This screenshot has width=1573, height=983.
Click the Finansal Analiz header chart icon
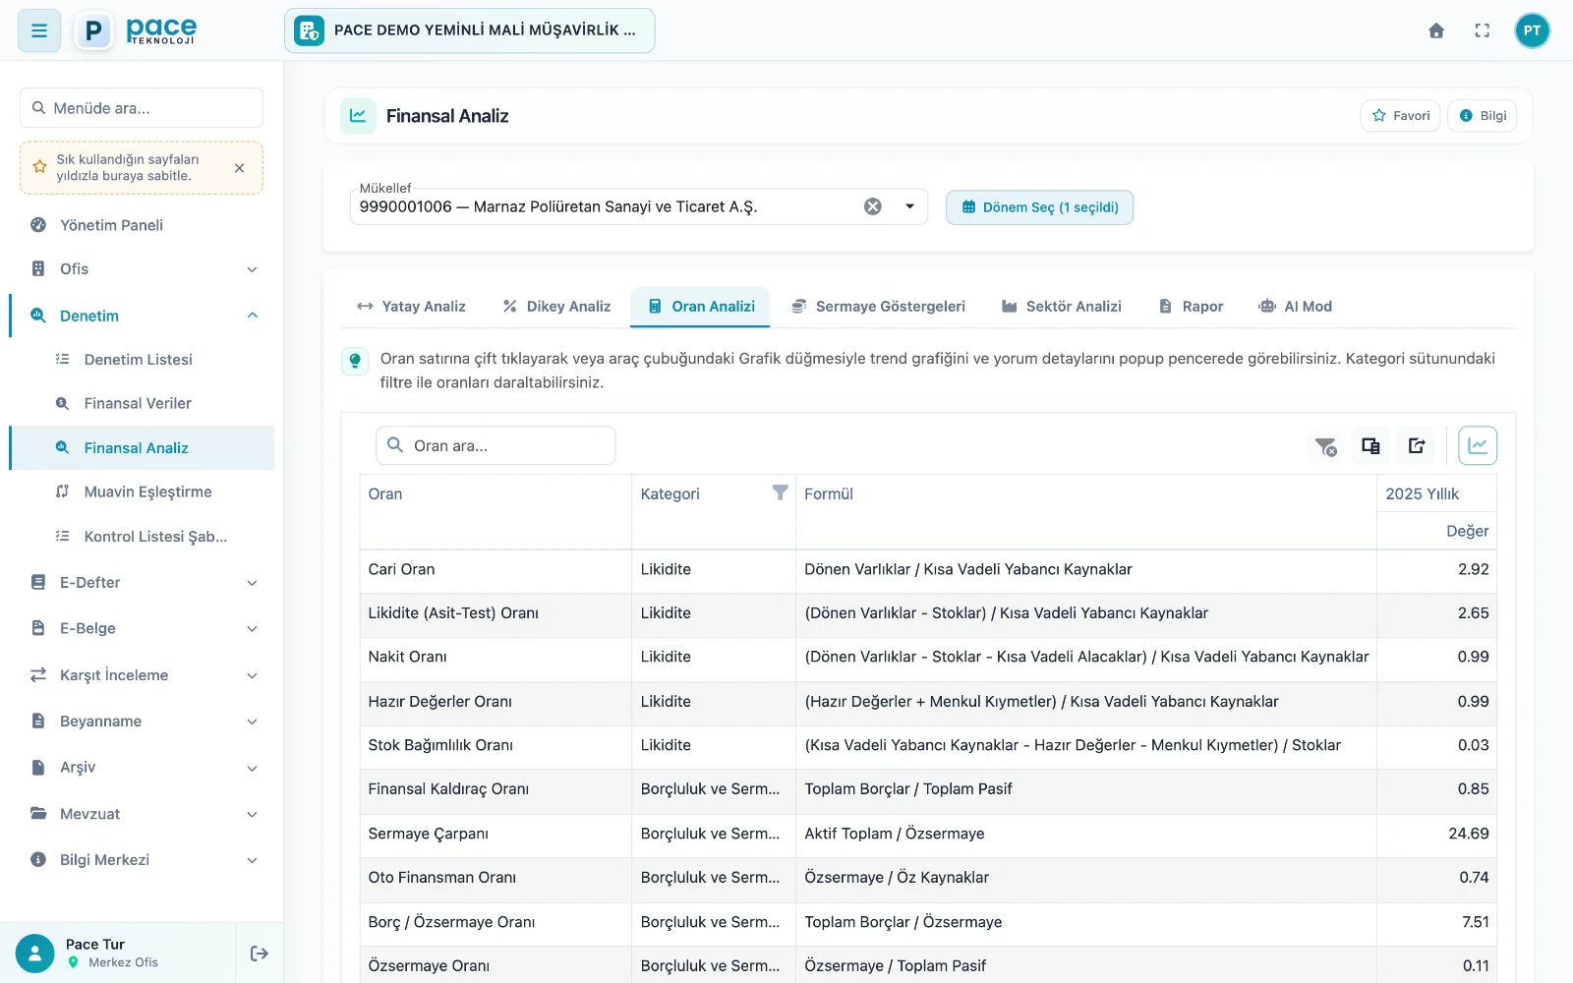tap(359, 116)
